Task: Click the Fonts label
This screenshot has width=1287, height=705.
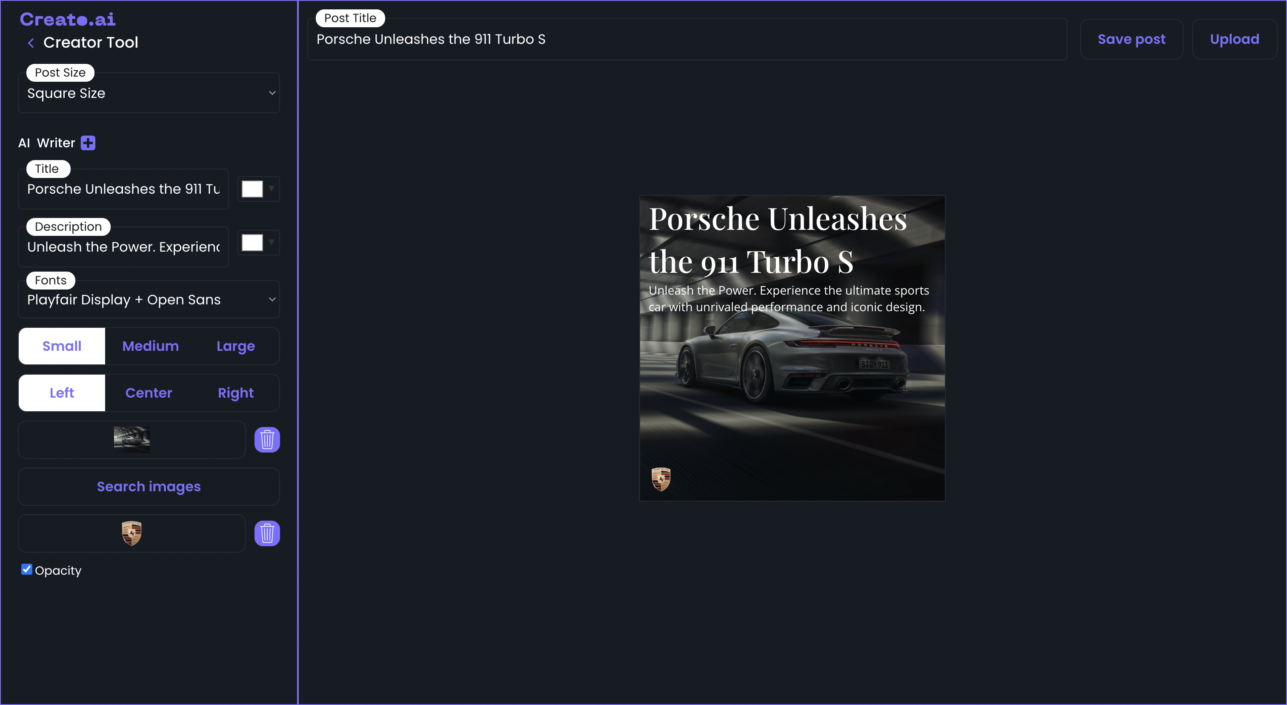Action: [51, 280]
